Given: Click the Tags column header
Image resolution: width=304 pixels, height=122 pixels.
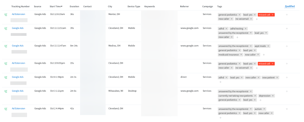Looking at the screenshot, I should click(219, 6).
